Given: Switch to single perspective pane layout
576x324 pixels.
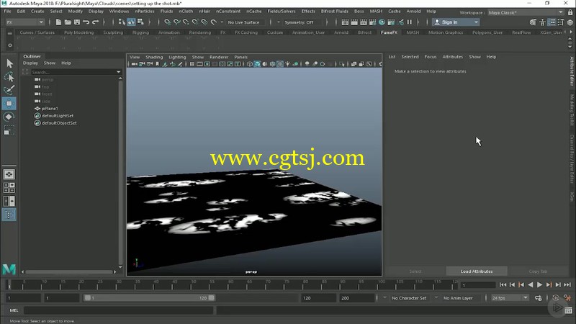Looking at the screenshot, I should coord(9,174).
